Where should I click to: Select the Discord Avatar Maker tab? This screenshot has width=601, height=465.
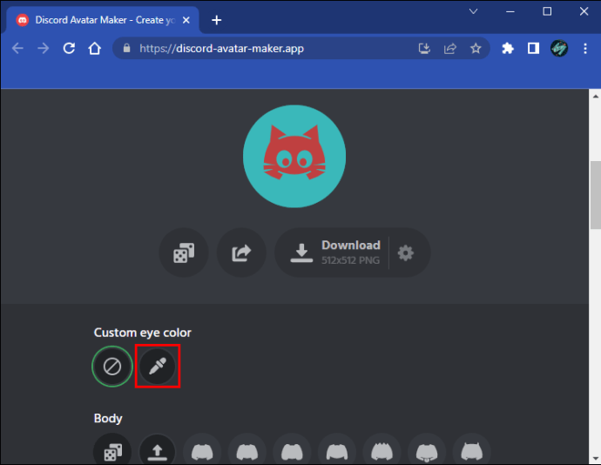click(x=103, y=20)
